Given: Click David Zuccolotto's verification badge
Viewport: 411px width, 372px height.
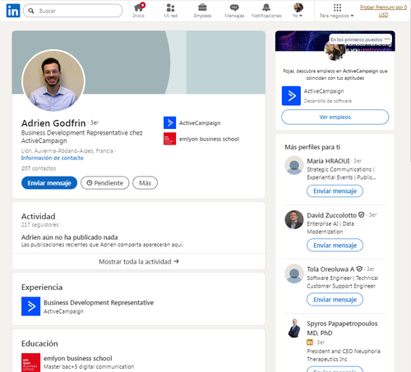Looking at the screenshot, I should tap(362, 215).
